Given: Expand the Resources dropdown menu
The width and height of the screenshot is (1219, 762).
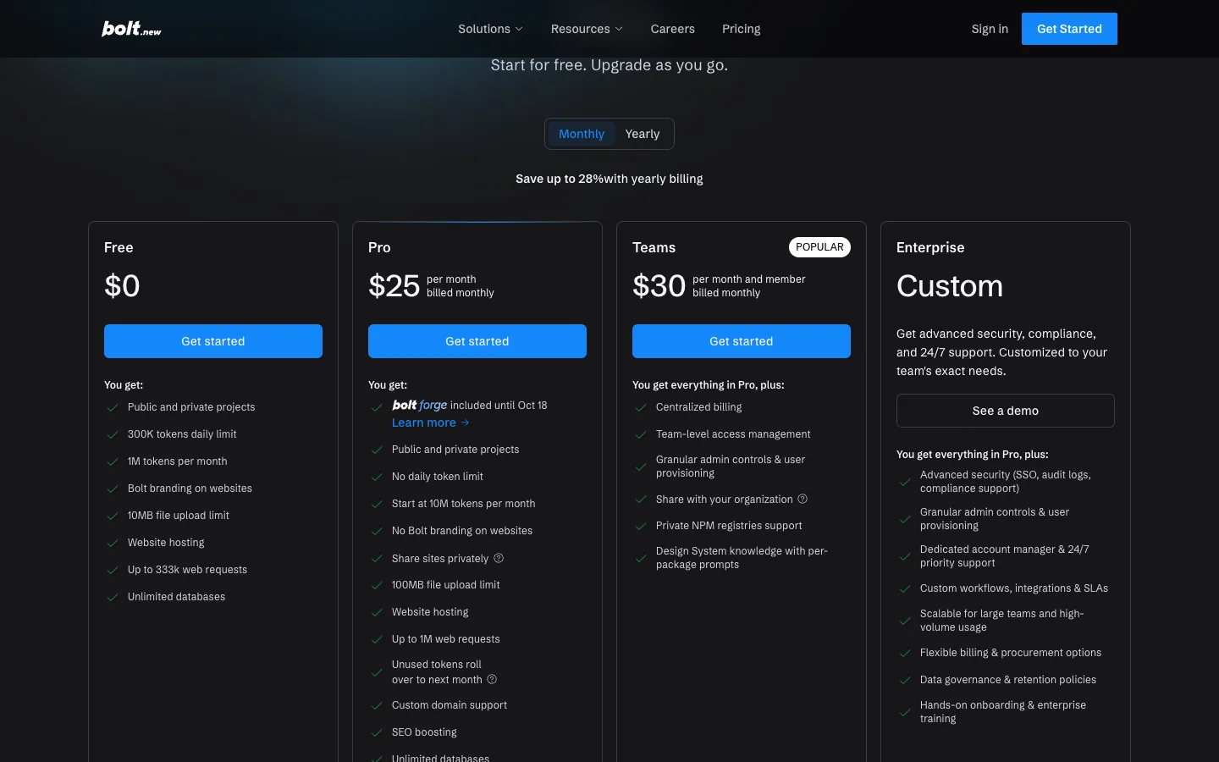Looking at the screenshot, I should click(587, 29).
